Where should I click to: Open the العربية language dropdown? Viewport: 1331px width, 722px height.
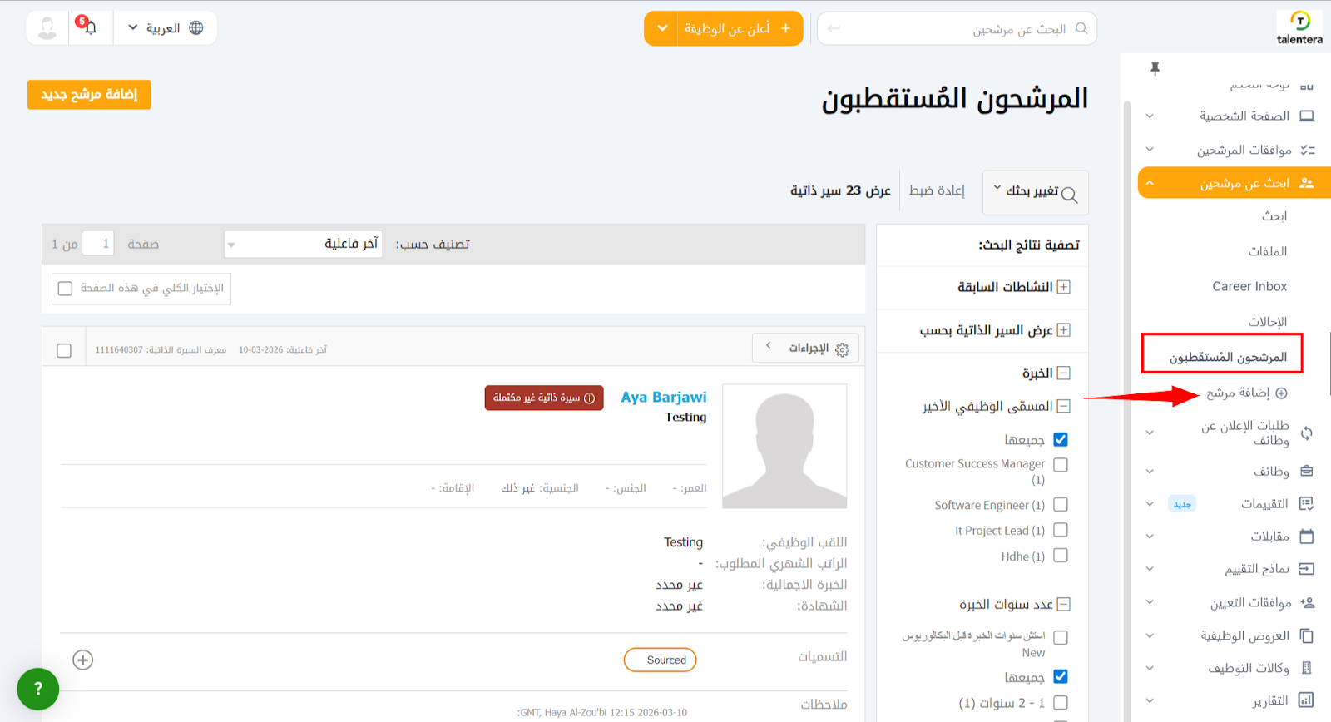click(165, 28)
